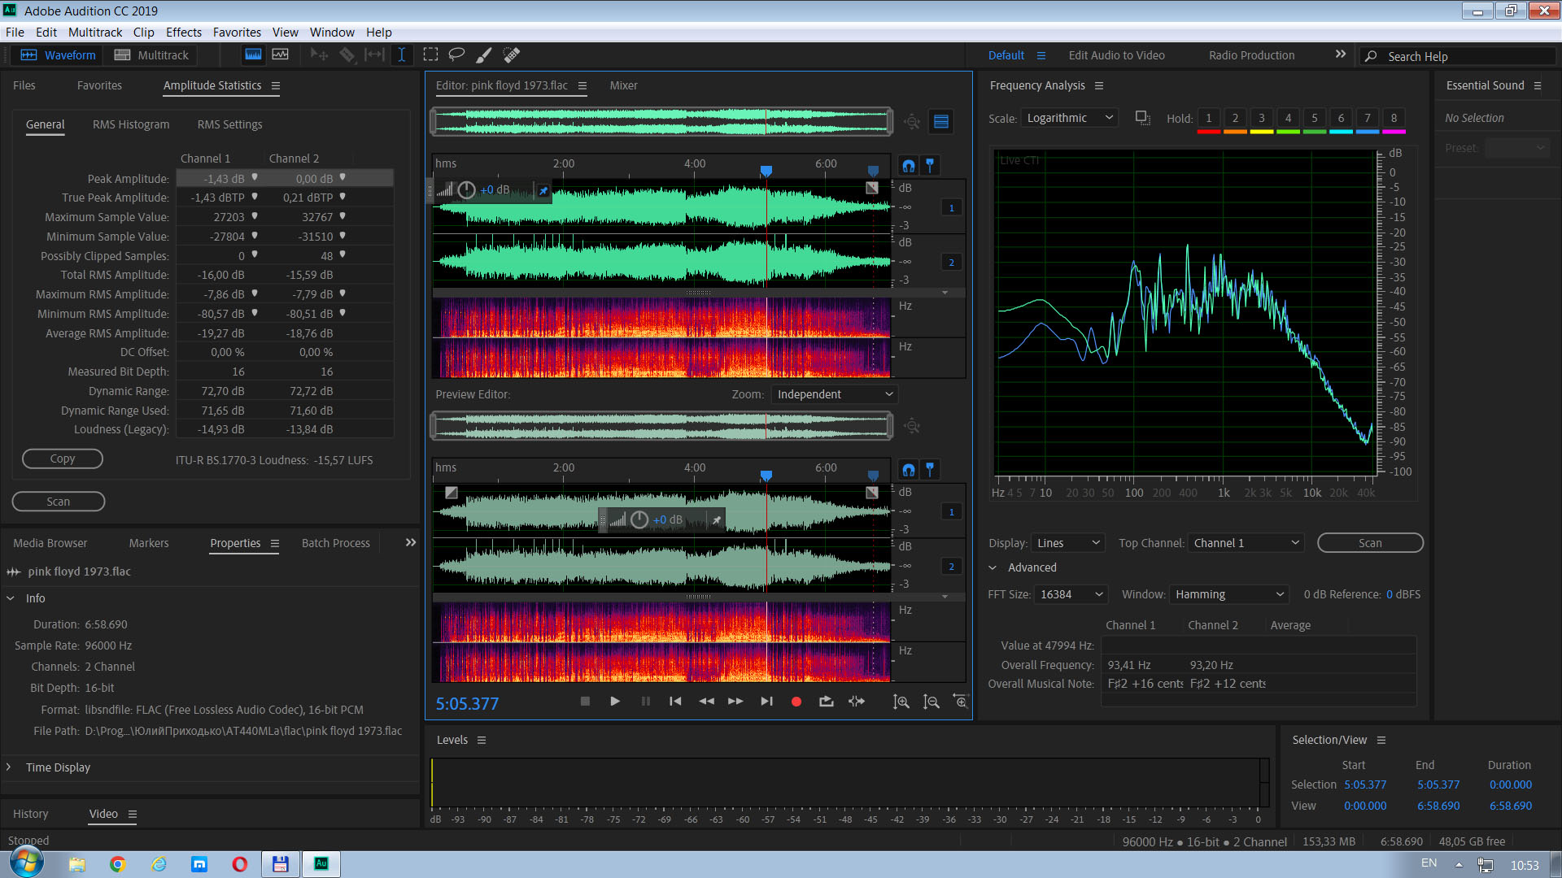Click Zoom In Amplitude icon
The height and width of the screenshot is (878, 1562).
(901, 702)
